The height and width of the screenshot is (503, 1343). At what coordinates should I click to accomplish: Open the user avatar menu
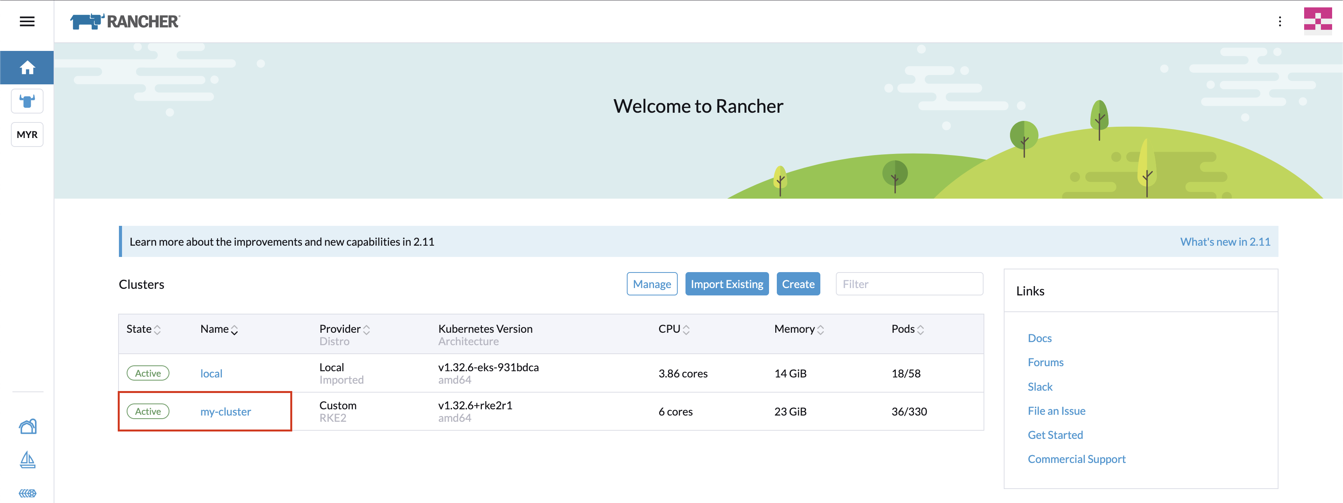click(1317, 21)
